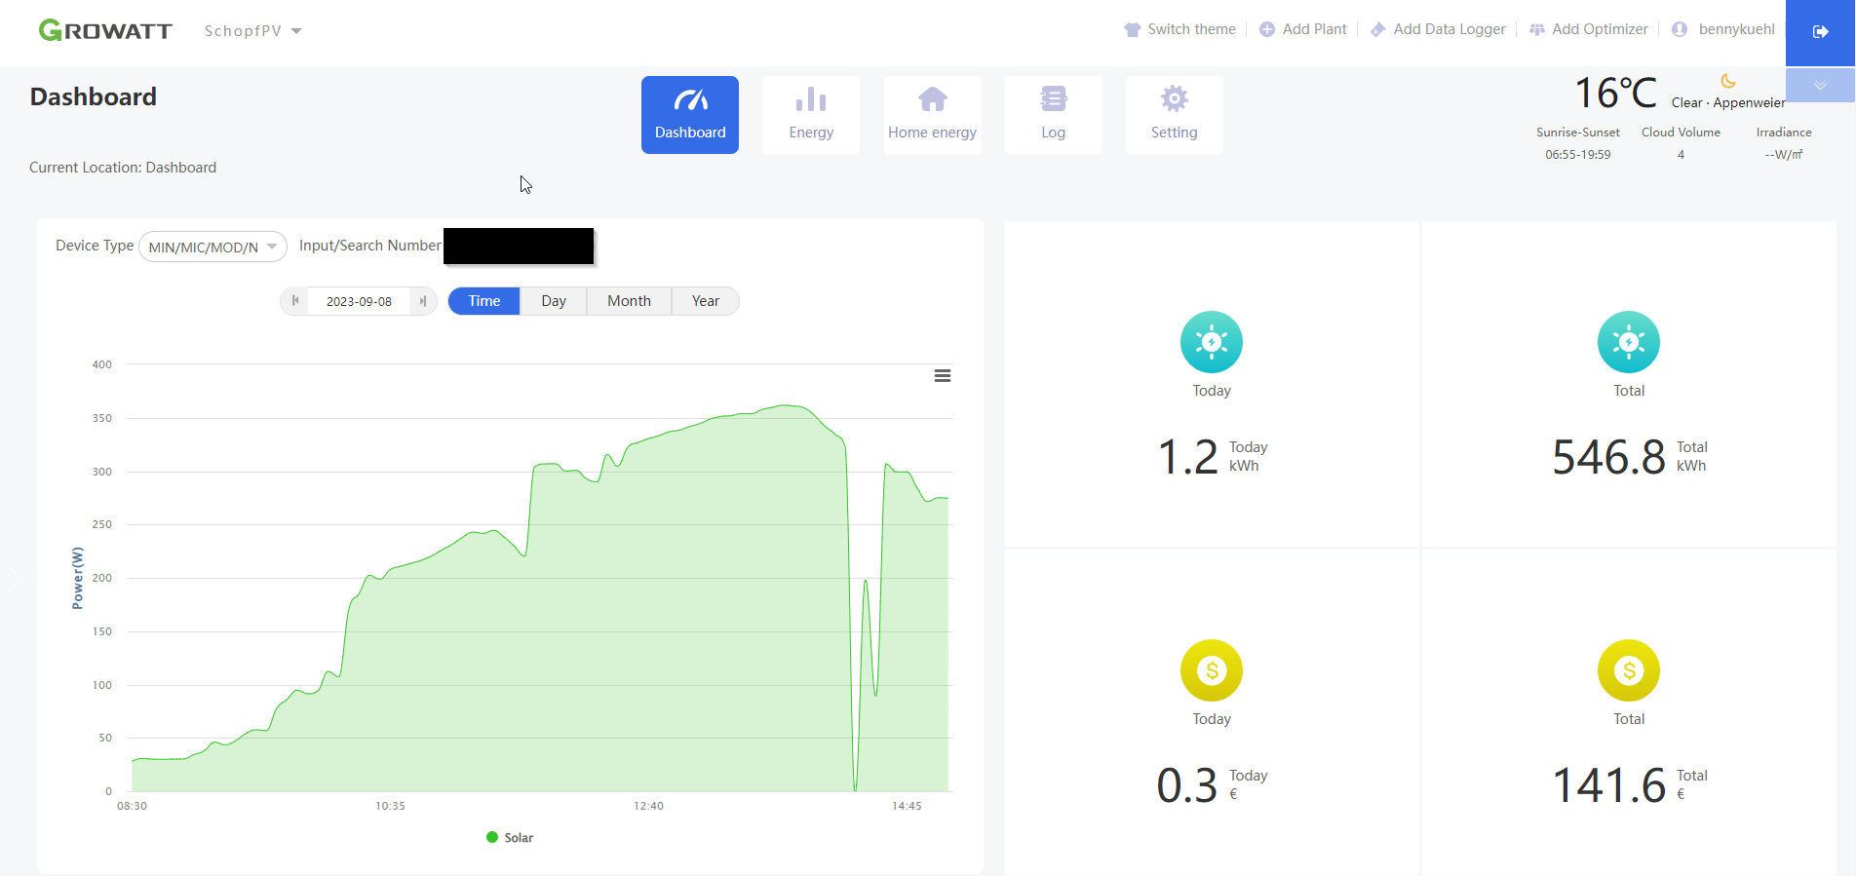Open the Energy tab

tap(811, 115)
